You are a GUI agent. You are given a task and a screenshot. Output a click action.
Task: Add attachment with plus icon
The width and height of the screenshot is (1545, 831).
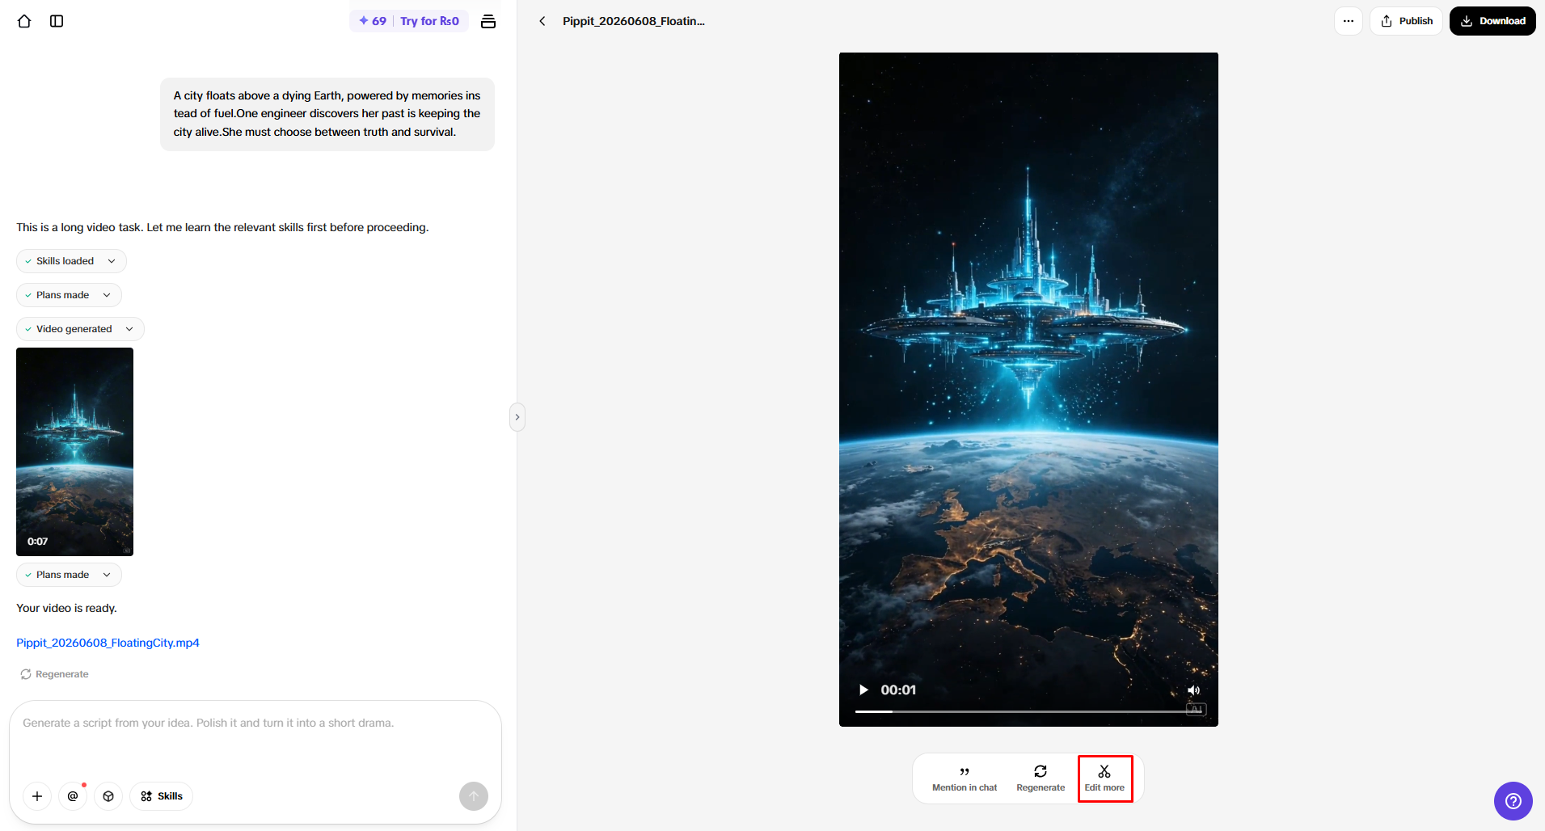37,796
